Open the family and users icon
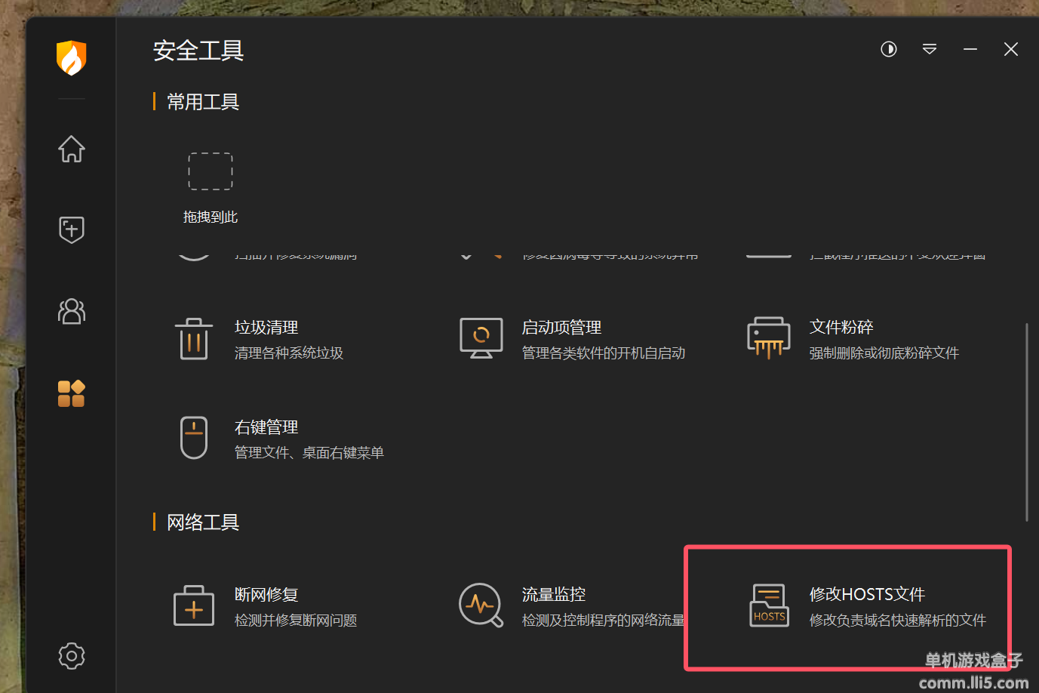Screen dimensions: 1039x693 pyautogui.click(x=72, y=311)
